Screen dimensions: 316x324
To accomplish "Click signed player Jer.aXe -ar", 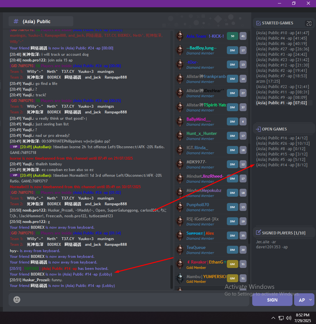I will (x=266, y=242).
